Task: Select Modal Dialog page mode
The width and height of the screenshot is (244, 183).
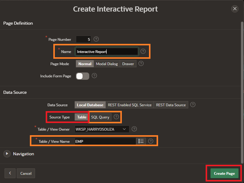Action: 107,64
